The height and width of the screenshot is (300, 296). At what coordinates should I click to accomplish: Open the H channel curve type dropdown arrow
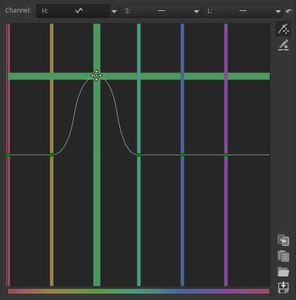[114, 12]
